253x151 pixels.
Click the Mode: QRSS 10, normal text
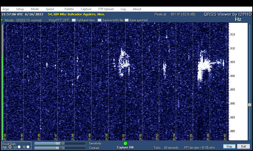click(x=23, y=20)
